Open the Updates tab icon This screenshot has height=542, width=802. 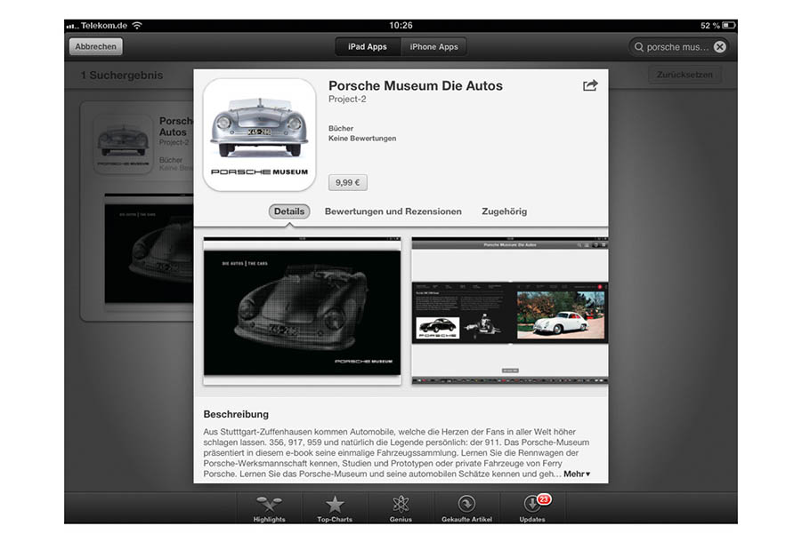point(532,504)
